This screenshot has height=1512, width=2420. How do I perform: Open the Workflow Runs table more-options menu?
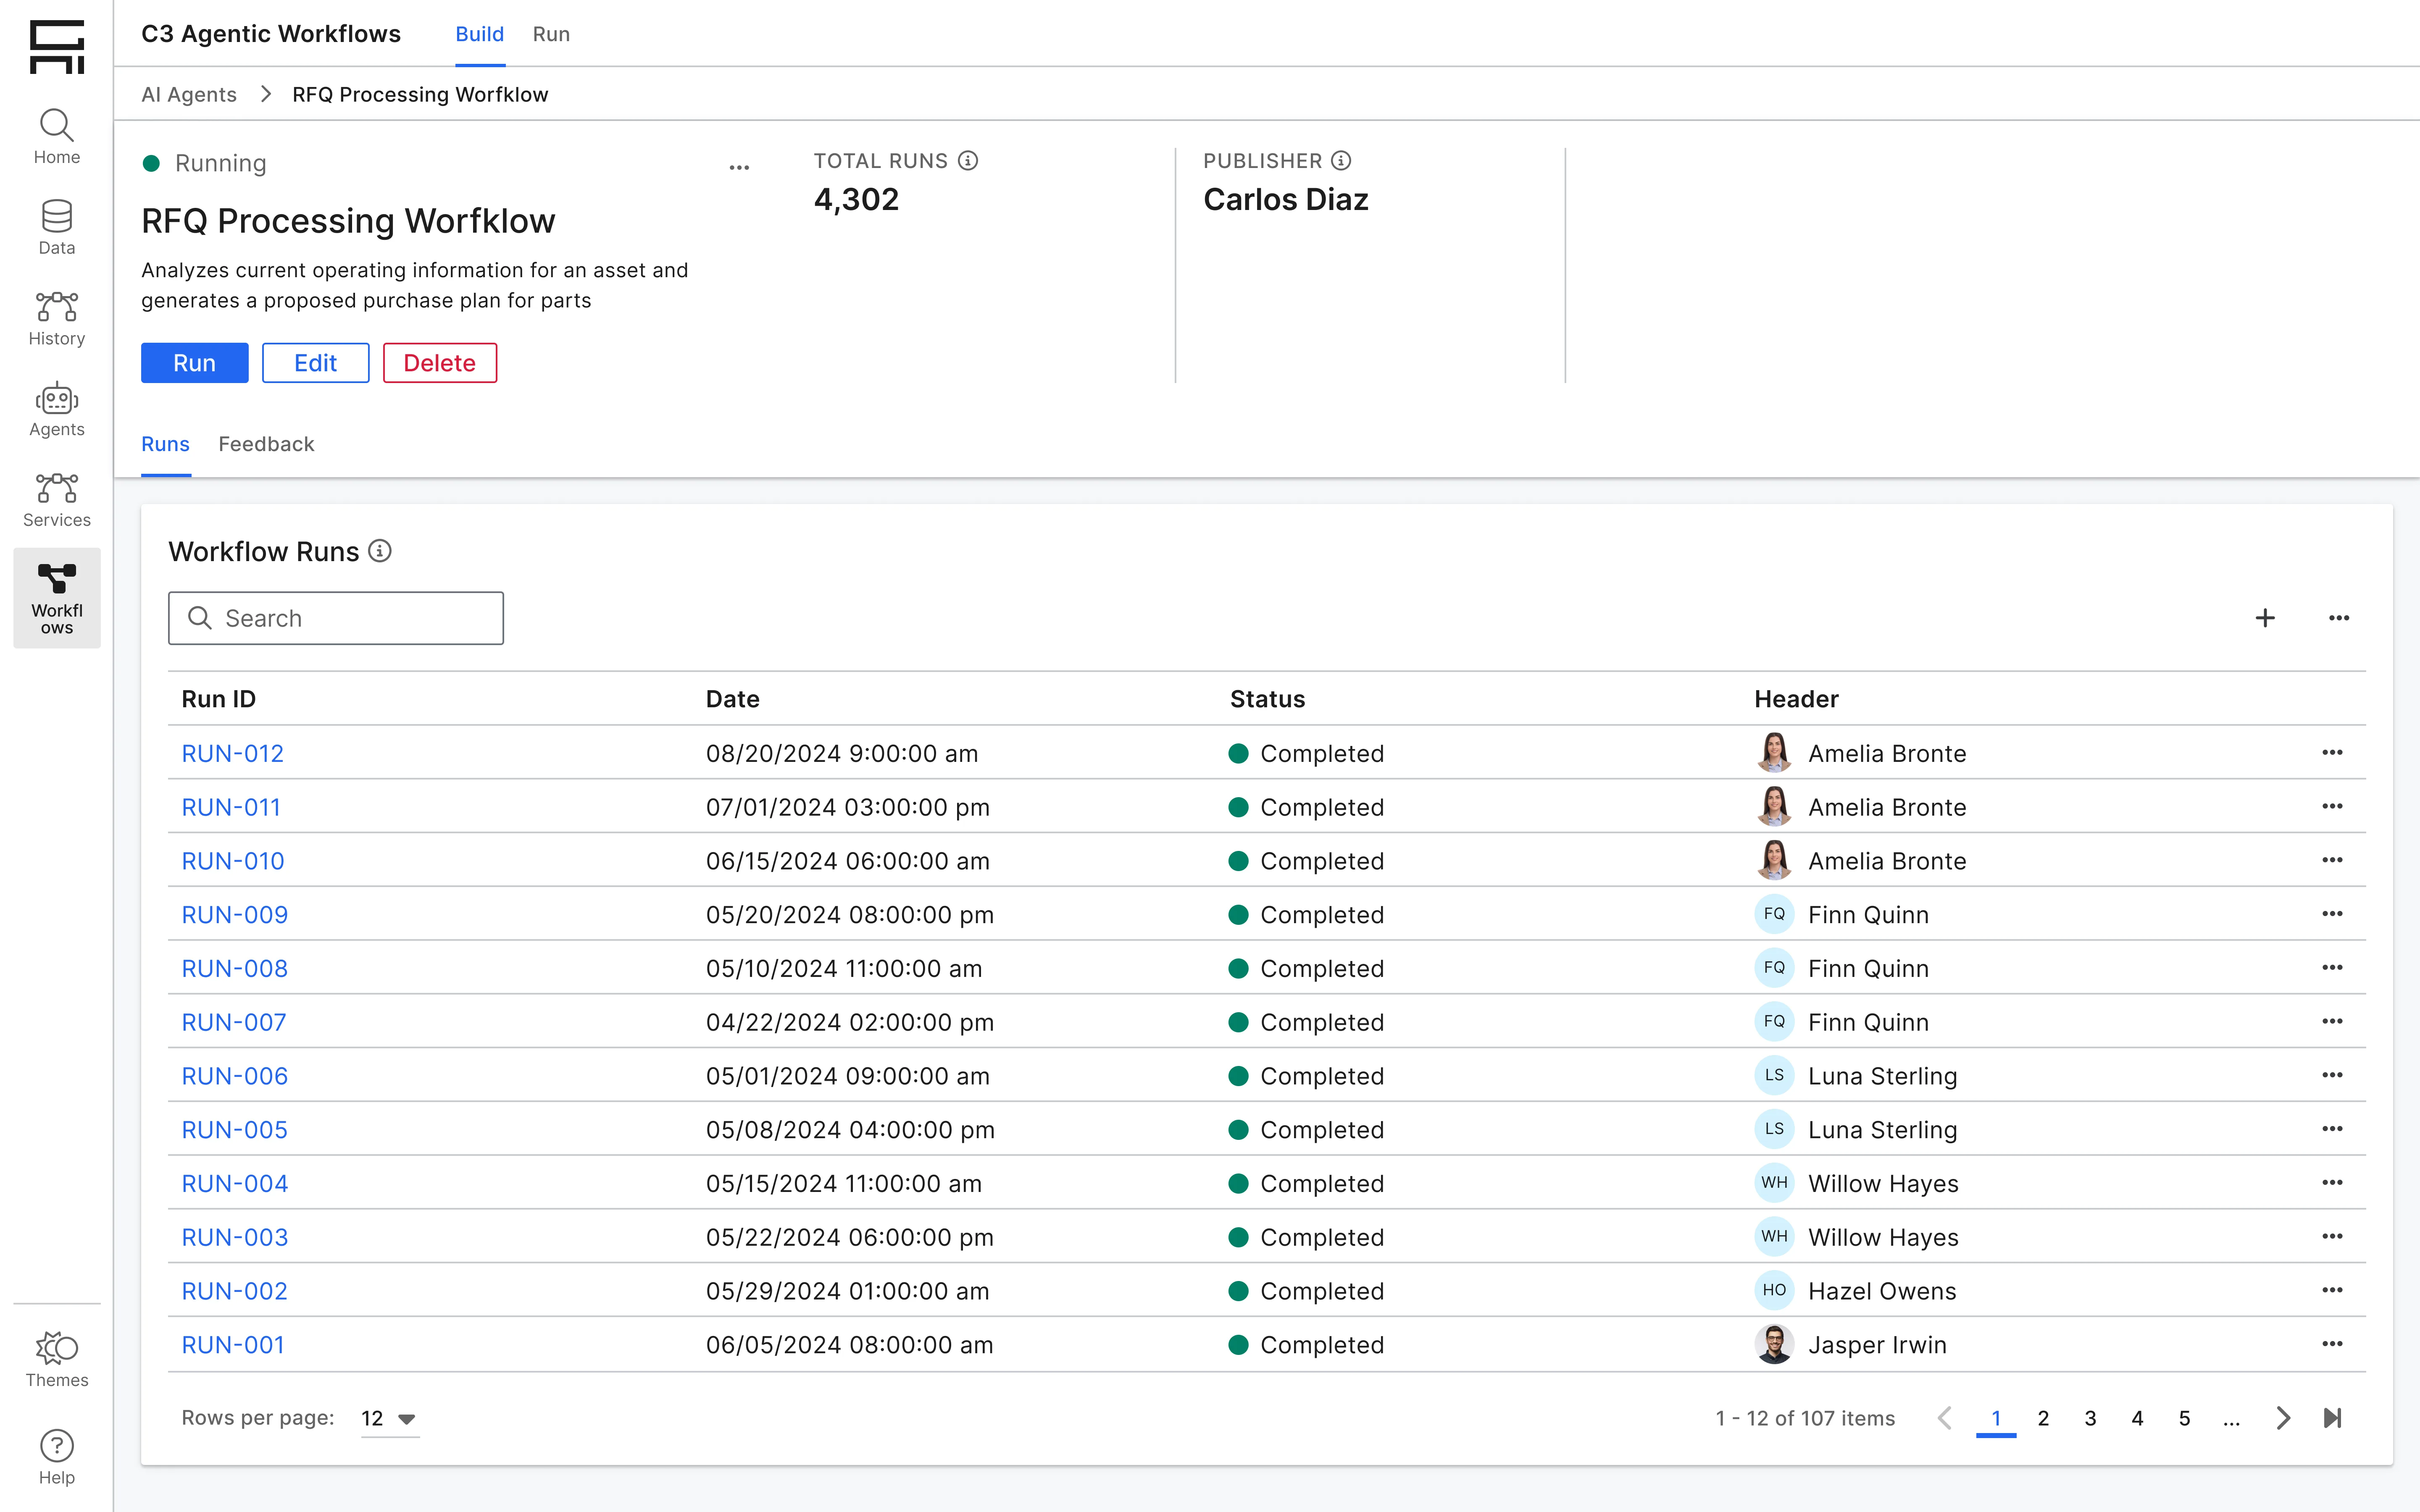pyautogui.click(x=2339, y=618)
